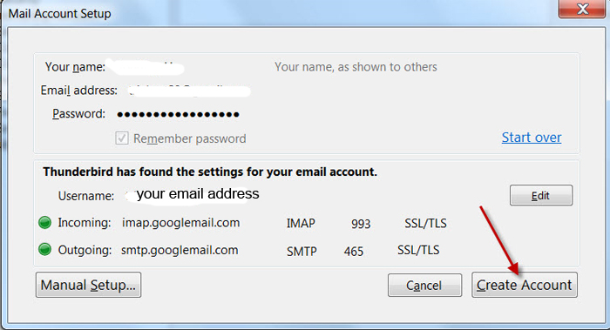Toggle the Remember password checkbox
The width and height of the screenshot is (610, 330).
click(122, 138)
